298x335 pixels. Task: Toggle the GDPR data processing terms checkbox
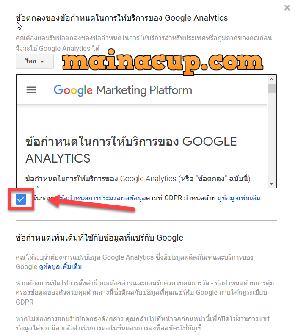(x=21, y=199)
